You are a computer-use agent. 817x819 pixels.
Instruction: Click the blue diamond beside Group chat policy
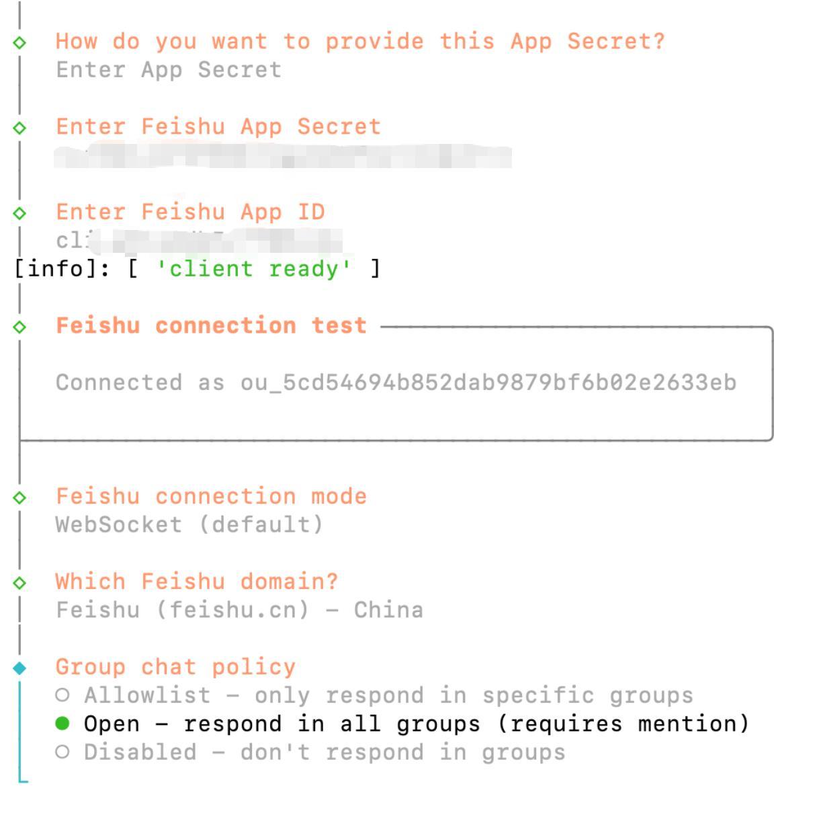20,668
